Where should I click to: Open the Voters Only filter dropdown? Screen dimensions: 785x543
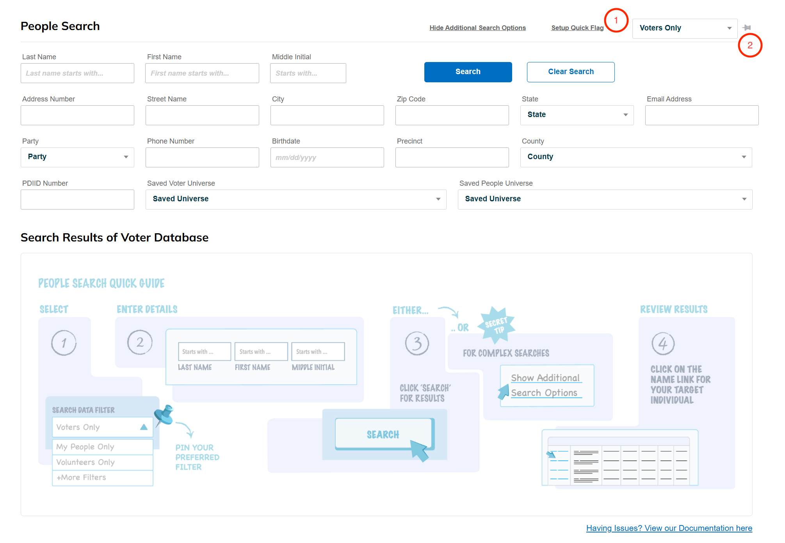[685, 28]
